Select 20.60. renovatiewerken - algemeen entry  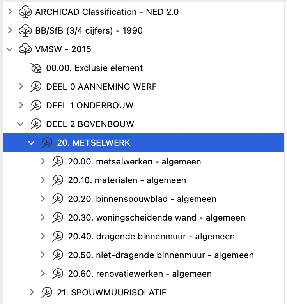(140, 274)
